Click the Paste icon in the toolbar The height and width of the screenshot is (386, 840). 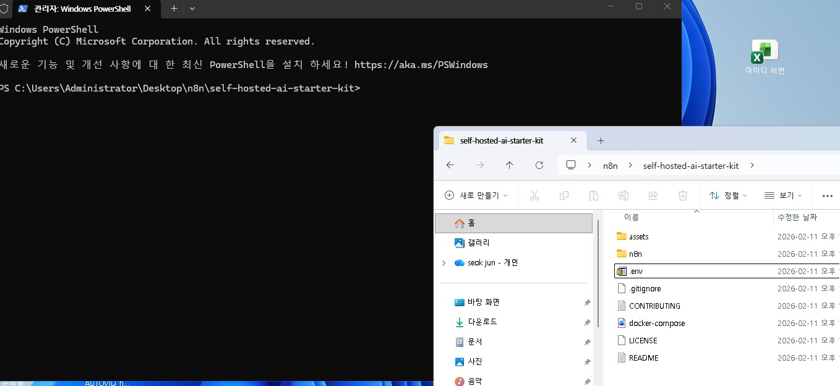[x=594, y=195]
